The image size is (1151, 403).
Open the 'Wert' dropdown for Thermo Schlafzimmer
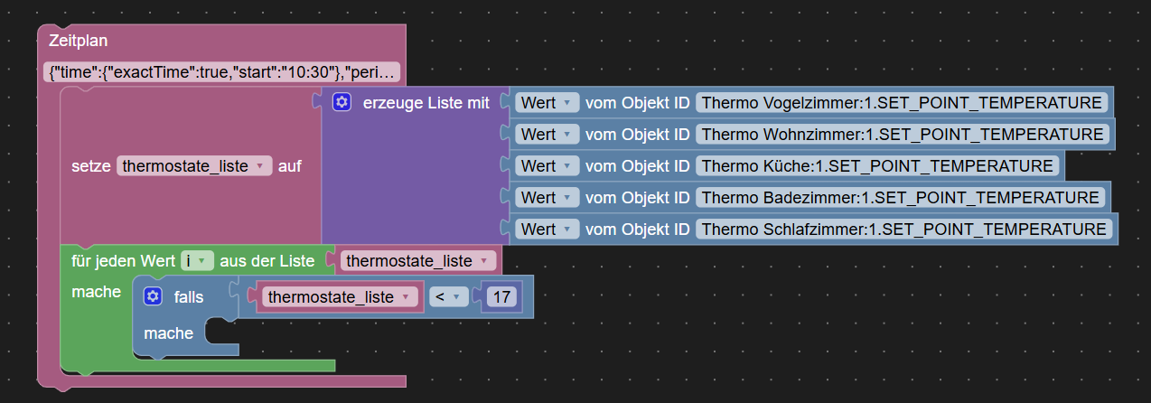[547, 230]
